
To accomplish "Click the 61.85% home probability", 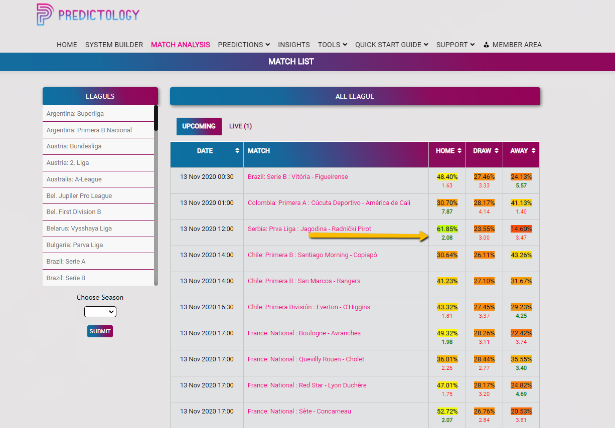I will point(447,229).
